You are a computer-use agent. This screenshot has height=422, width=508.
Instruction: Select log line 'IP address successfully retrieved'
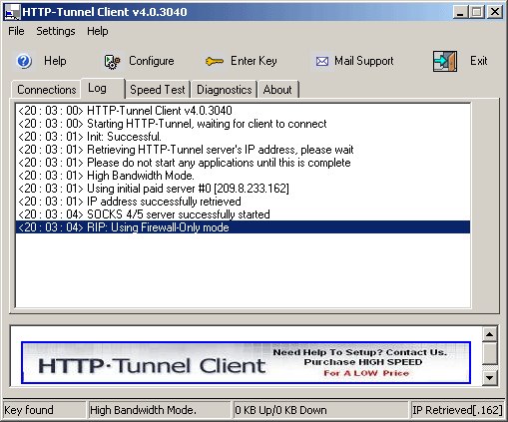point(243,202)
